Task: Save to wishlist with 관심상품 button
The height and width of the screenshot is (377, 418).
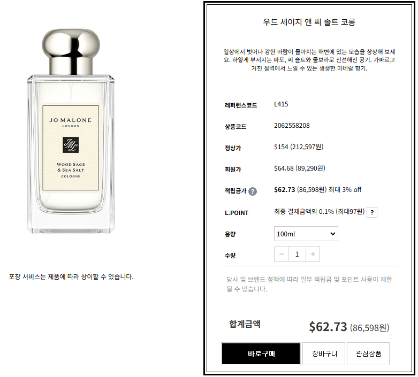Action: pyautogui.click(x=368, y=353)
